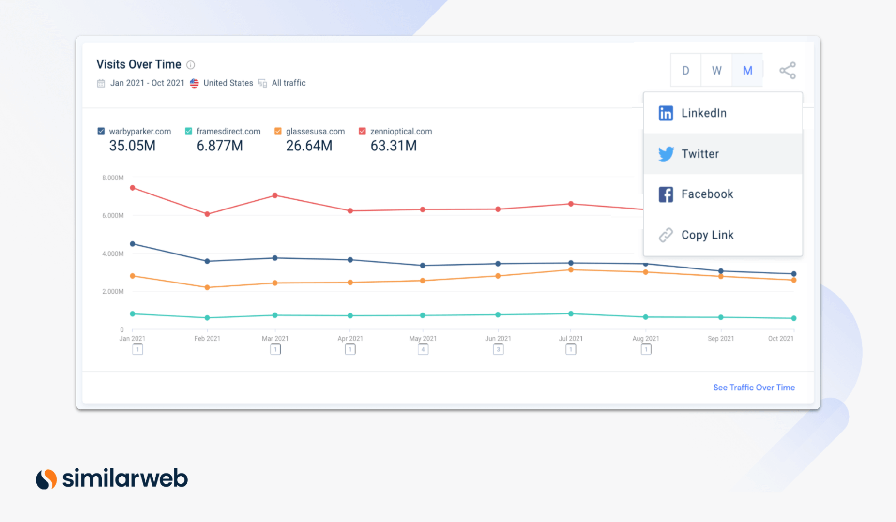The width and height of the screenshot is (896, 522).
Task: Toggle the framesdirect.com checkbox
Action: 188,131
